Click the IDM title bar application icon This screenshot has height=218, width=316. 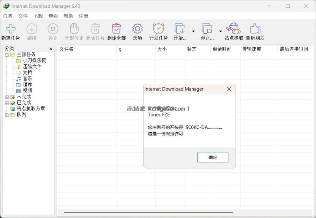(6, 6)
